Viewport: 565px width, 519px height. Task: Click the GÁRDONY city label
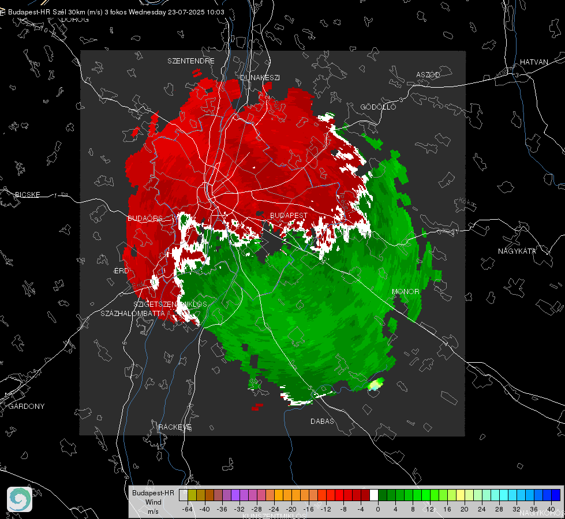click(27, 406)
